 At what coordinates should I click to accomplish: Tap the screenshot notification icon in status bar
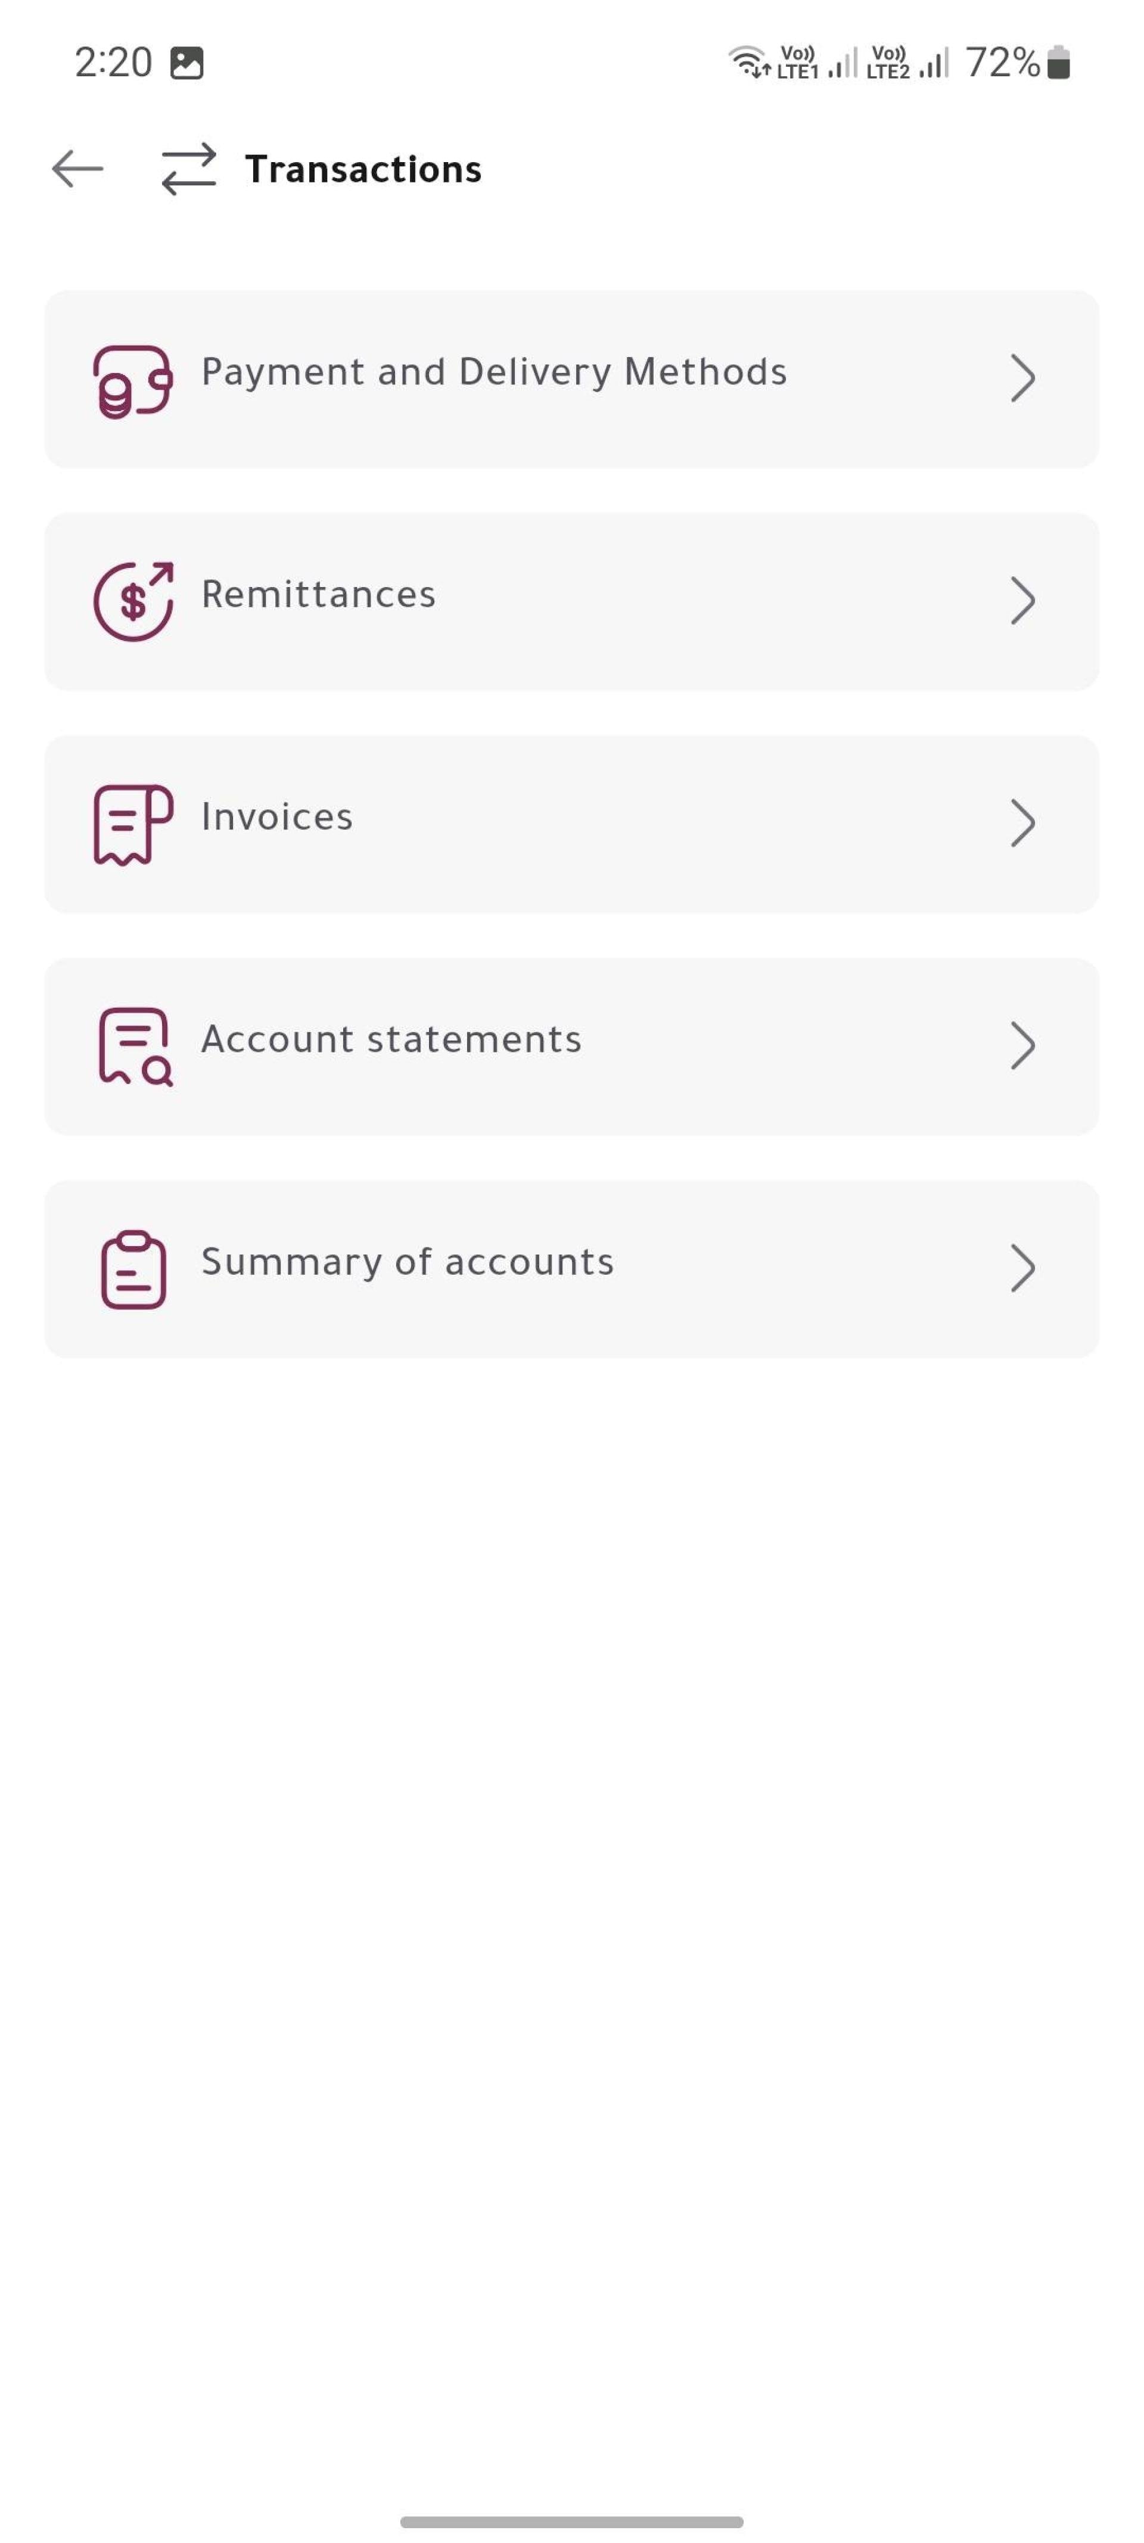186,63
